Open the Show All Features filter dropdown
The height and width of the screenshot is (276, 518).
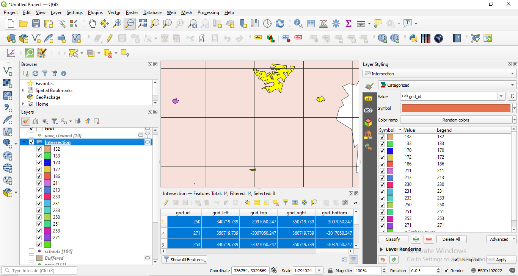(x=184, y=260)
